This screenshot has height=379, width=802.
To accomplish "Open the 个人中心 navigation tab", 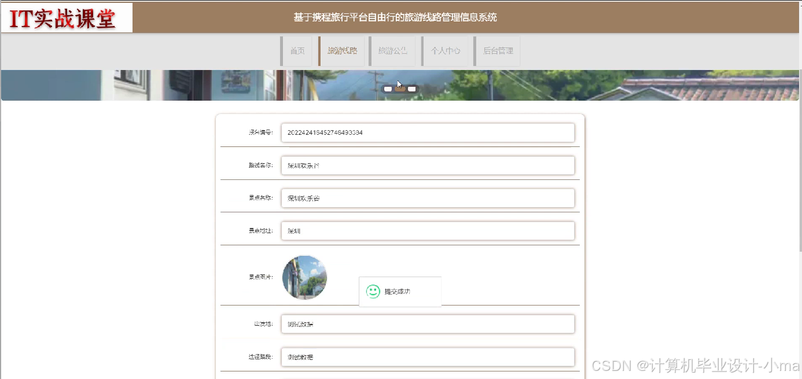I will pyautogui.click(x=445, y=51).
